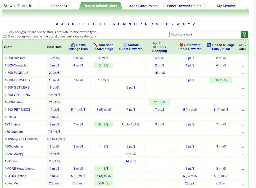The height and width of the screenshot is (188, 256).
Task: Jump to stores starting with letter M
Action: 124,24
